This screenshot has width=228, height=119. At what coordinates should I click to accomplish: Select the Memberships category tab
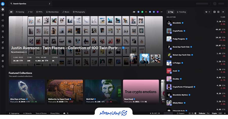pos(52,12)
